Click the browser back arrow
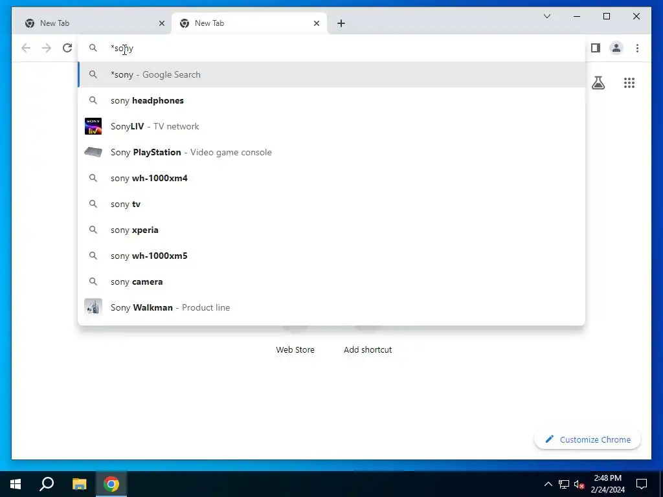Viewport: 663px width, 497px height. [26, 48]
